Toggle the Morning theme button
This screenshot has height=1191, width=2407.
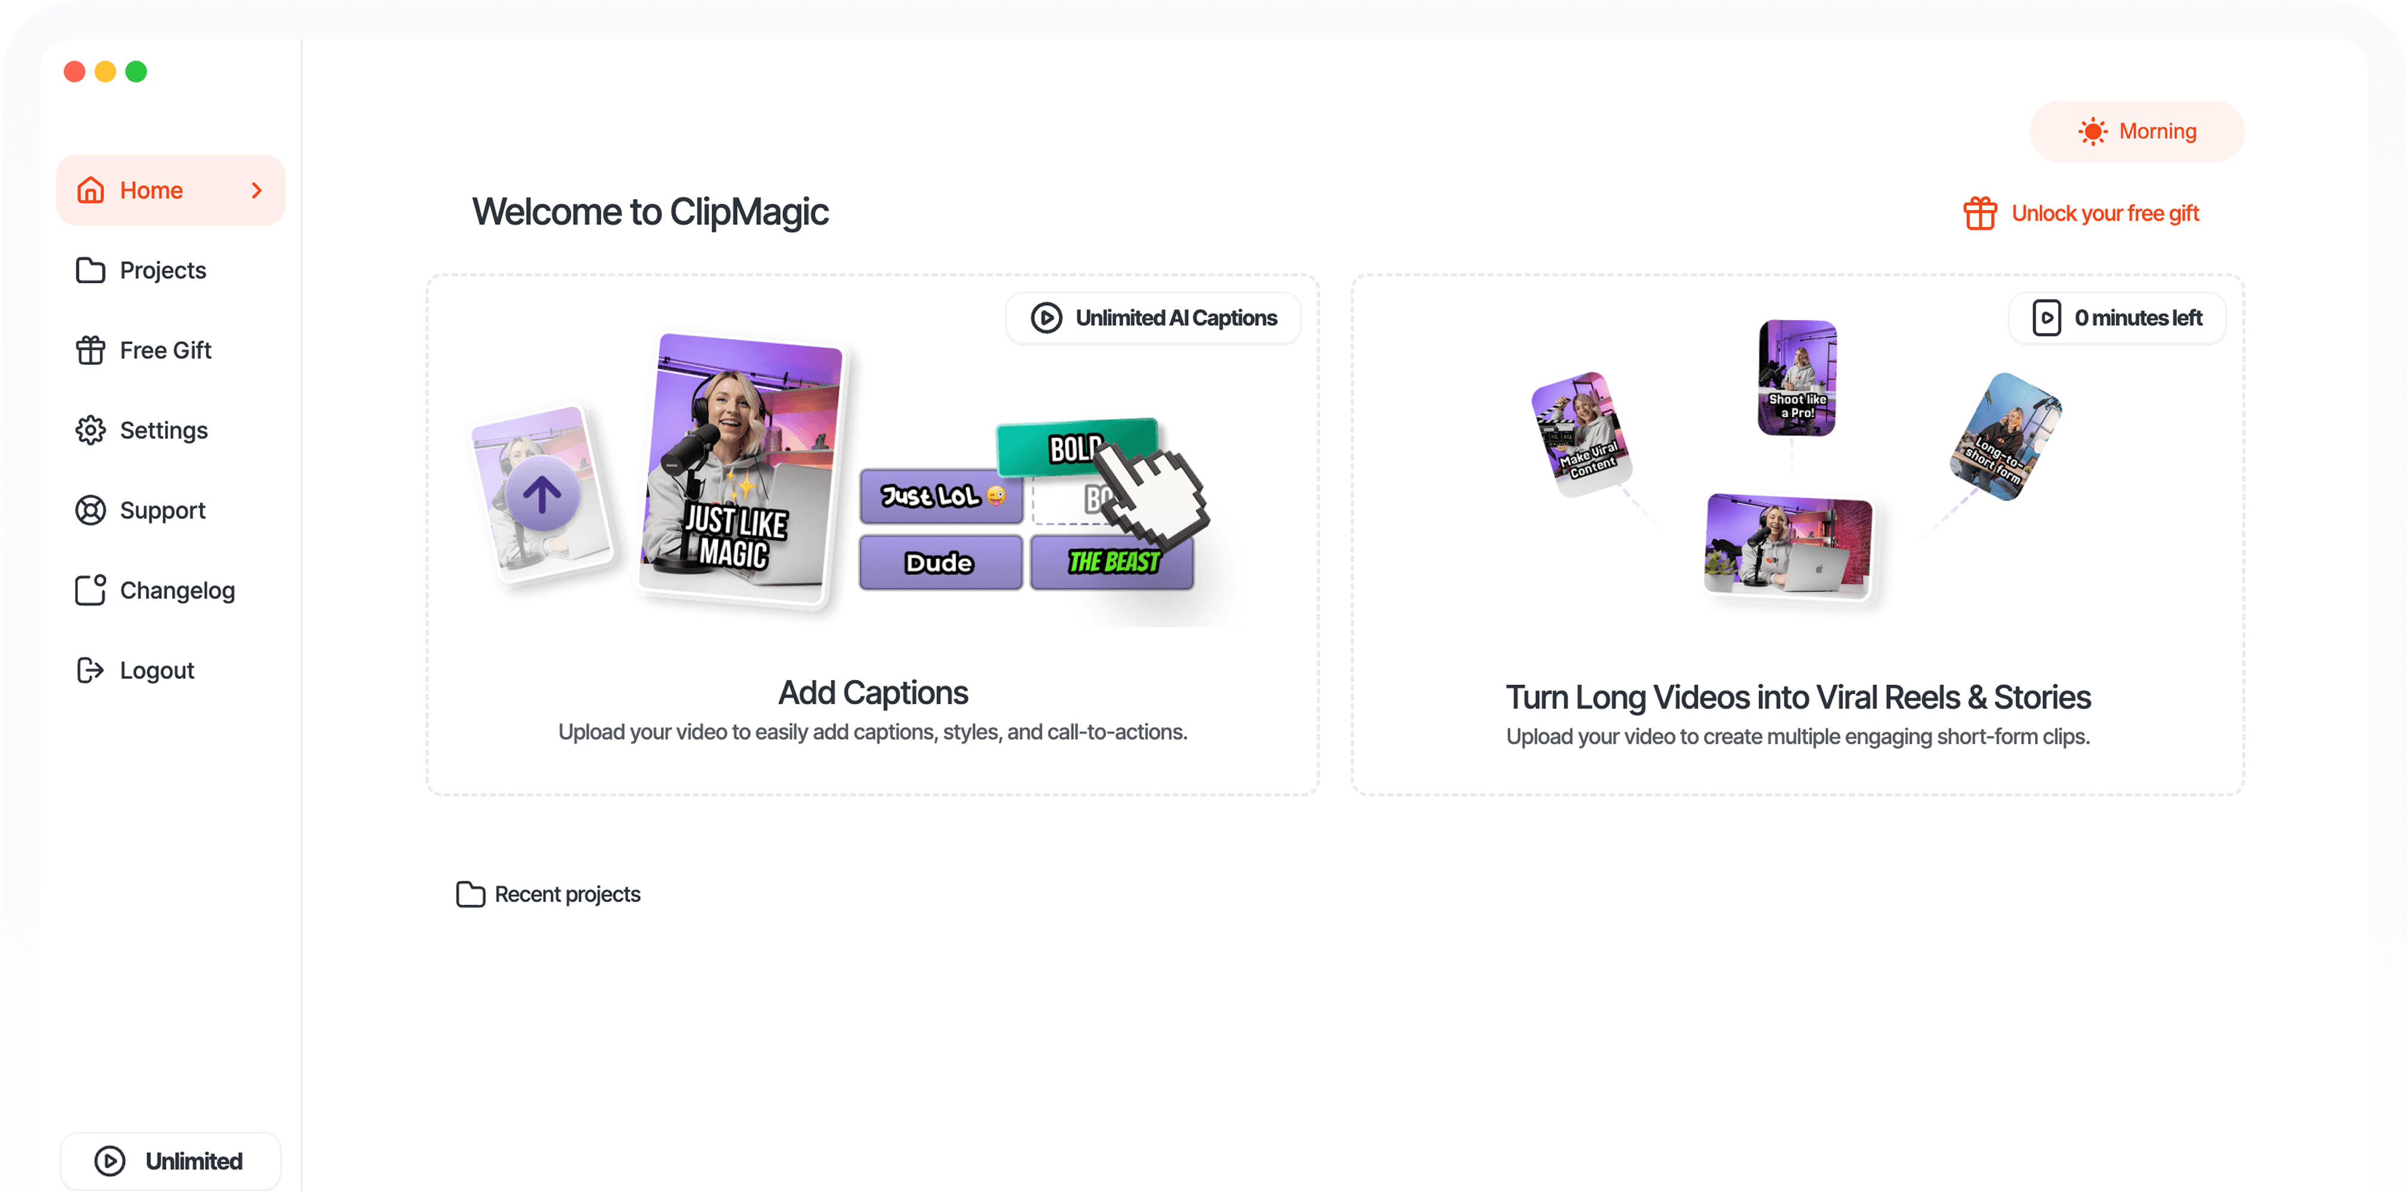pos(2136,132)
